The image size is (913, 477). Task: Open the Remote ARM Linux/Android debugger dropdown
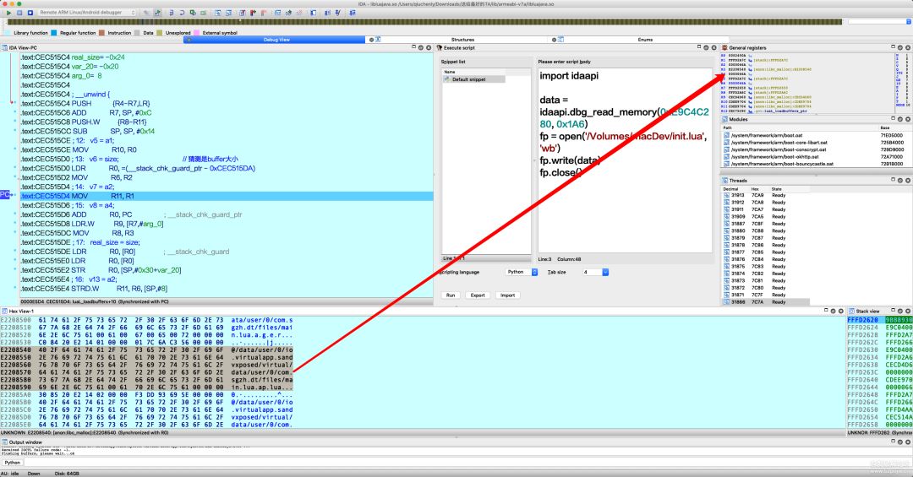coord(87,14)
